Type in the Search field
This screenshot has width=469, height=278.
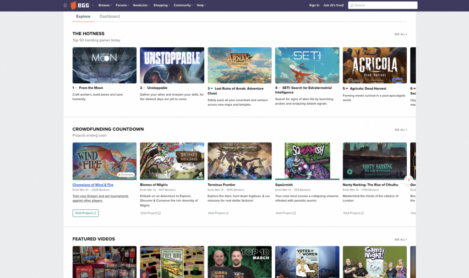tap(385, 5)
